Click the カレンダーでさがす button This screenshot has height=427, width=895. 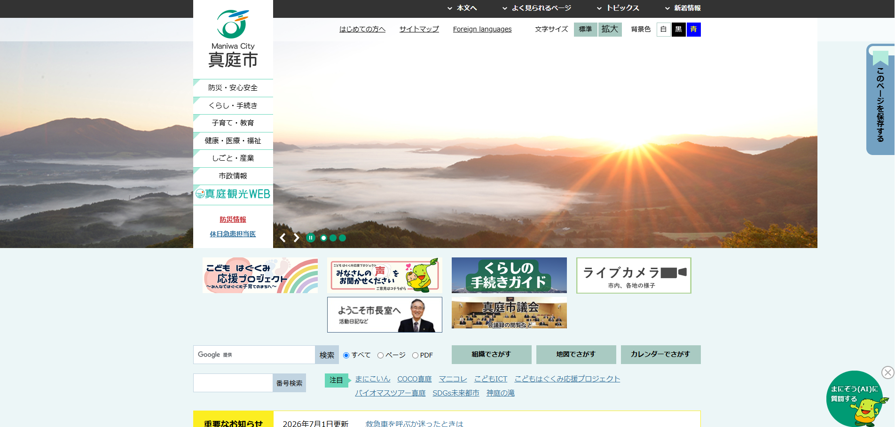pos(661,355)
